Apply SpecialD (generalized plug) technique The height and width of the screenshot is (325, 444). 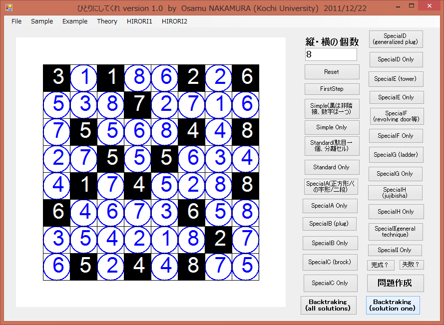point(396,39)
